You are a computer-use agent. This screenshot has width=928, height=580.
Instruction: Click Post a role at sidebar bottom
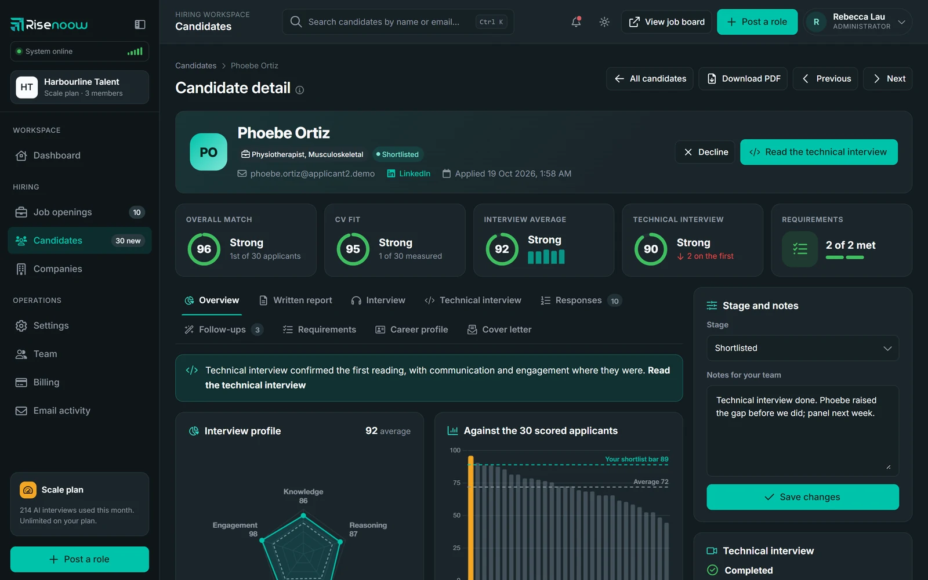pyautogui.click(x=79, y=559)
